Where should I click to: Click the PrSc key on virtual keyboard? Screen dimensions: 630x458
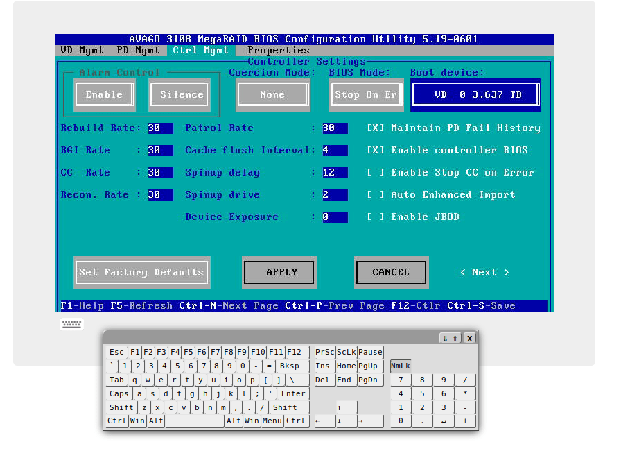coord(324,352)
